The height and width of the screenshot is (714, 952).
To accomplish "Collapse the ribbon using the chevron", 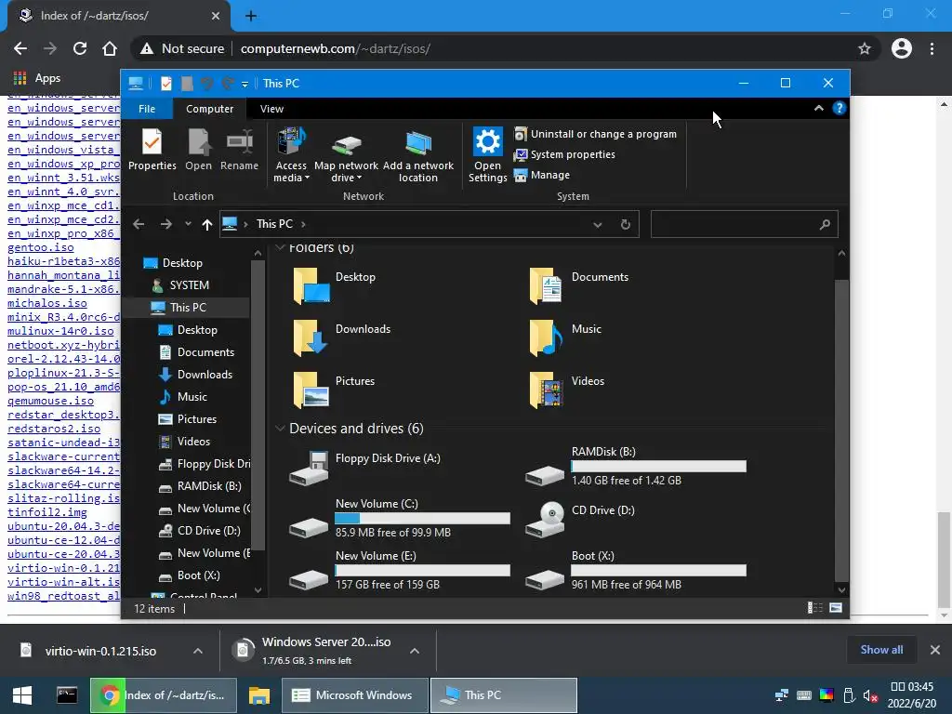I will tap(818, 108).
